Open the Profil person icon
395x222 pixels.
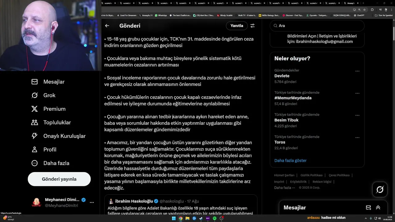(x=35, y=150)
